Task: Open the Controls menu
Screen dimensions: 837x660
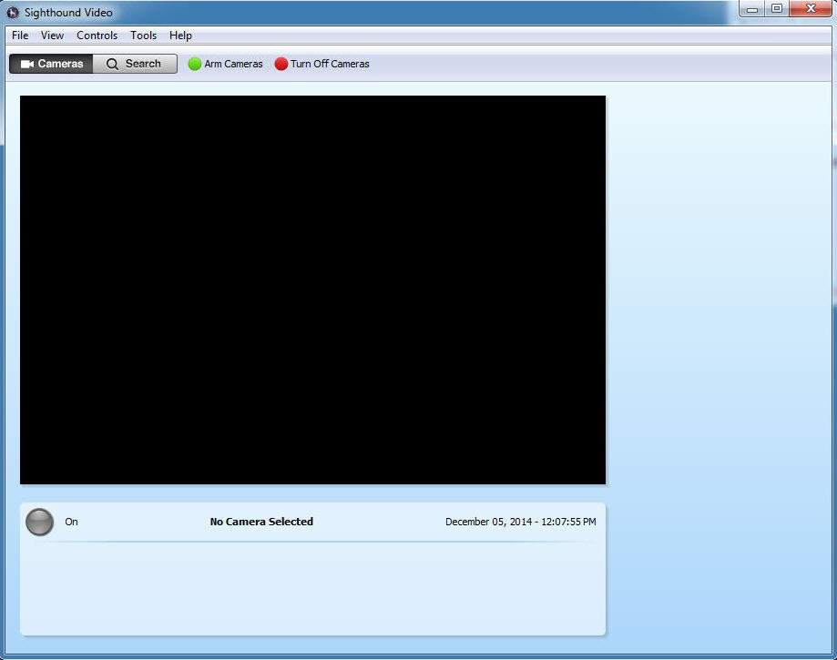Action: (x=97, y=36)
